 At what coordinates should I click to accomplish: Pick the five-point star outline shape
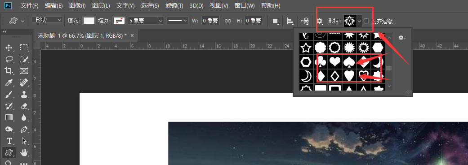point(306,48)
